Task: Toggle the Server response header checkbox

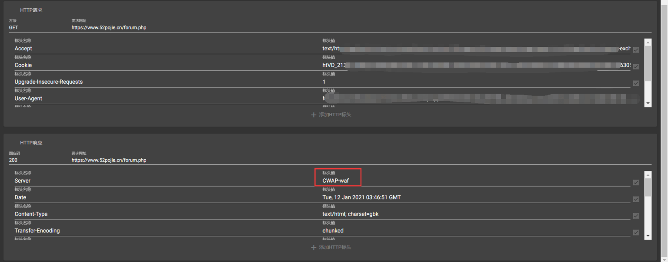Action: 636,183
